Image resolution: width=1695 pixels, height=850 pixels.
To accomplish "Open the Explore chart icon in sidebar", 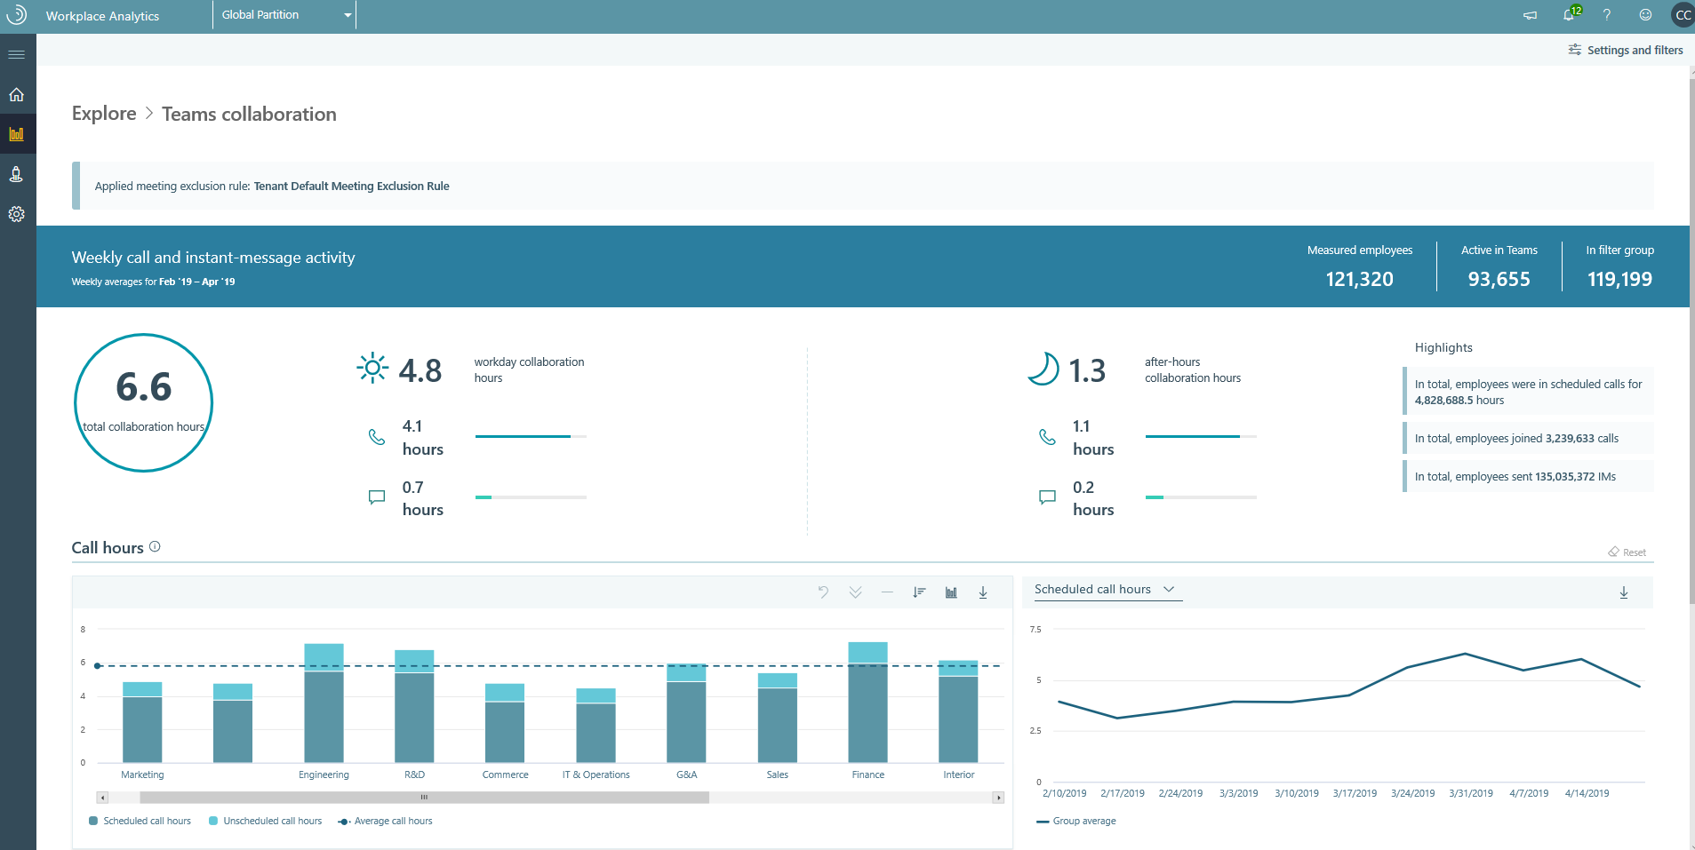I will (16, 134).
